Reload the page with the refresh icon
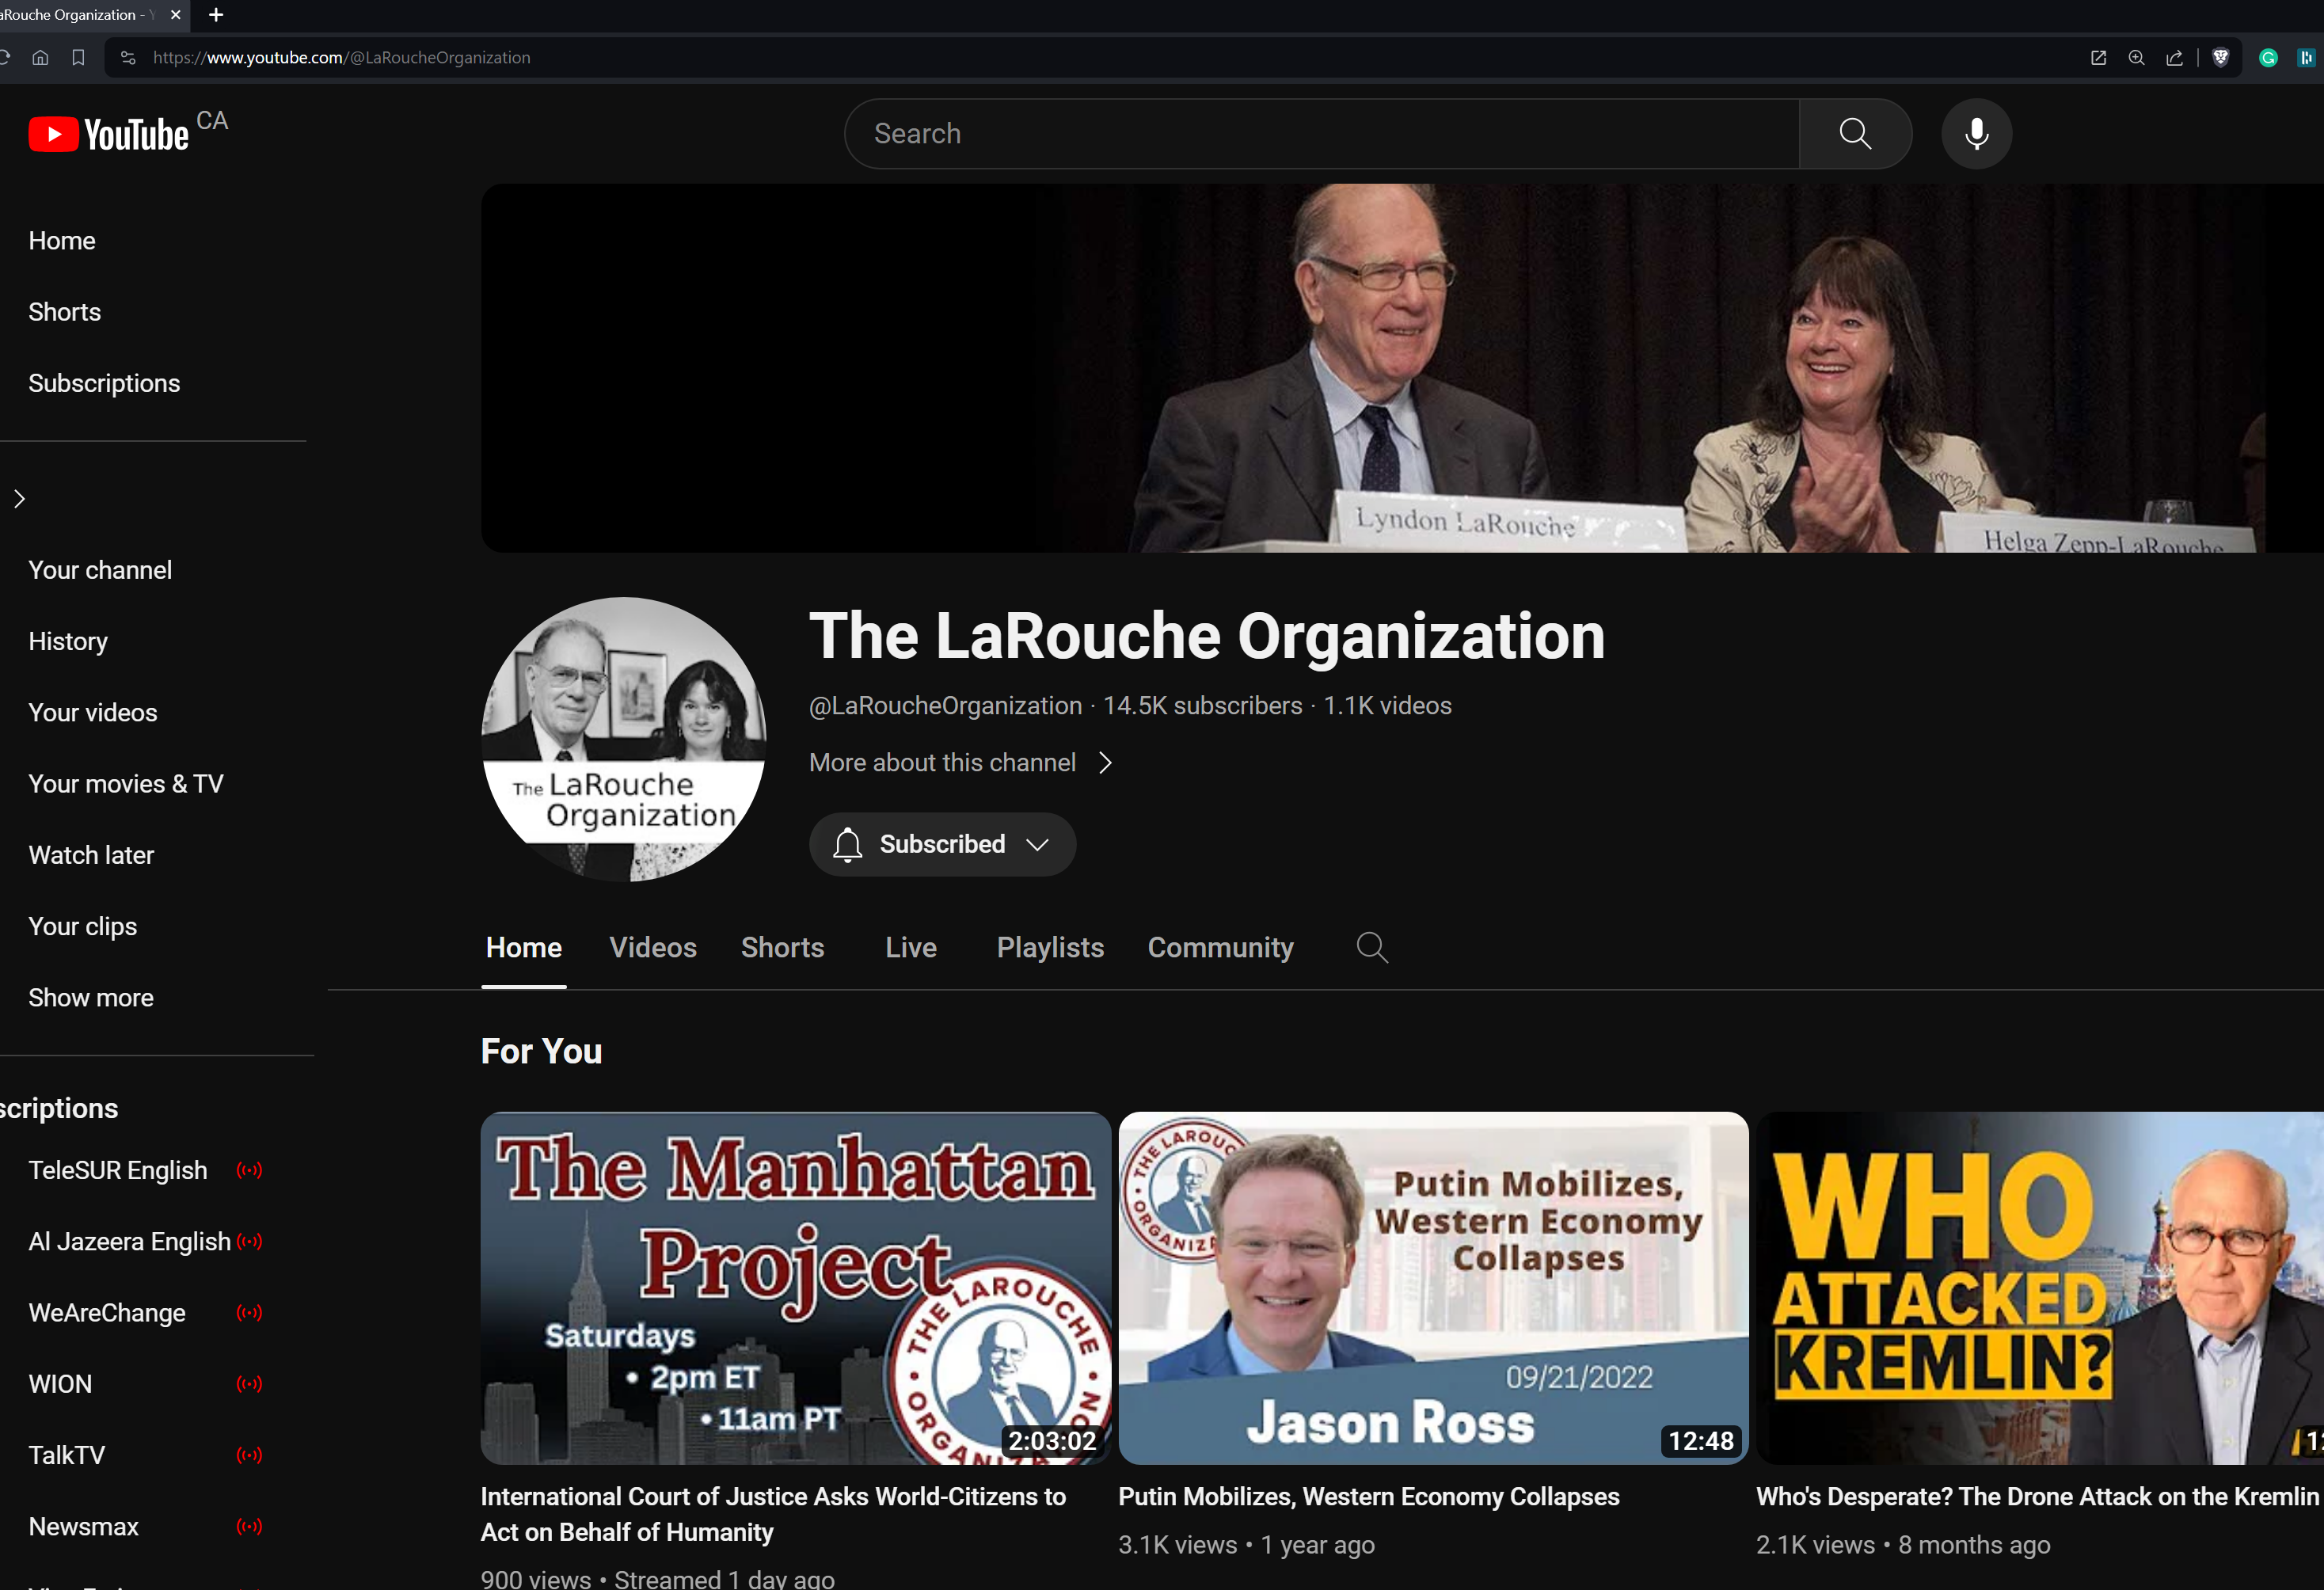The image size is (2324, 1590). coord(4,58)
